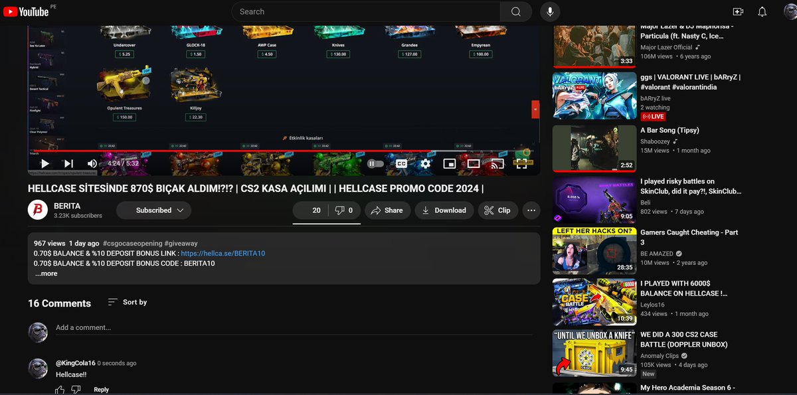This screenshot has height=395, width=797.
Task: Reply to the Hellcase!! comment
Action: (101, 390)
